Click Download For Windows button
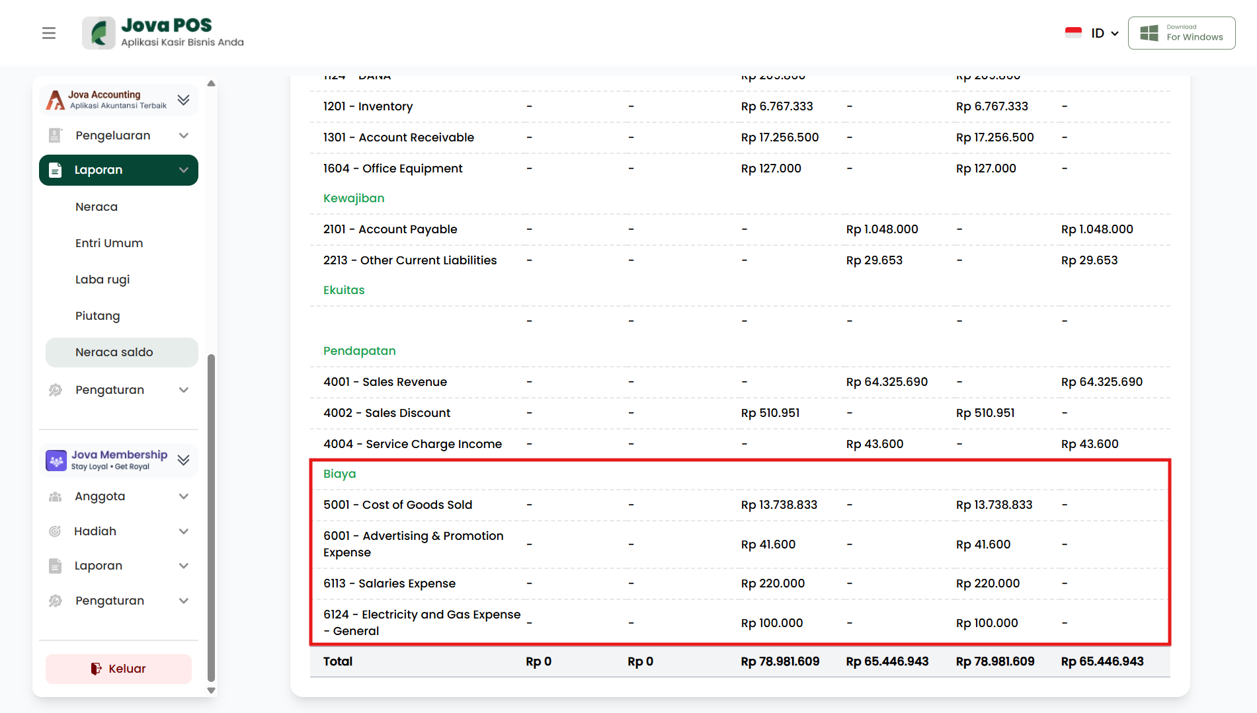The width and height of the screenshot is (1257, 713). pos(1181,33)
